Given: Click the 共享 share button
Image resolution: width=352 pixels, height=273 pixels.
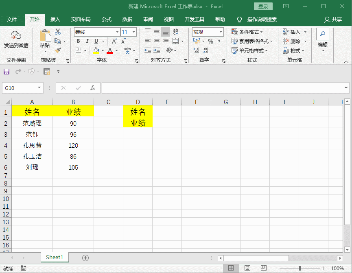Looking at the screenshot, I should [333, 20].
